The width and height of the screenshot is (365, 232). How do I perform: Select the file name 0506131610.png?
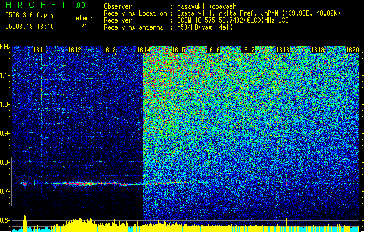(x=30, y=16)
